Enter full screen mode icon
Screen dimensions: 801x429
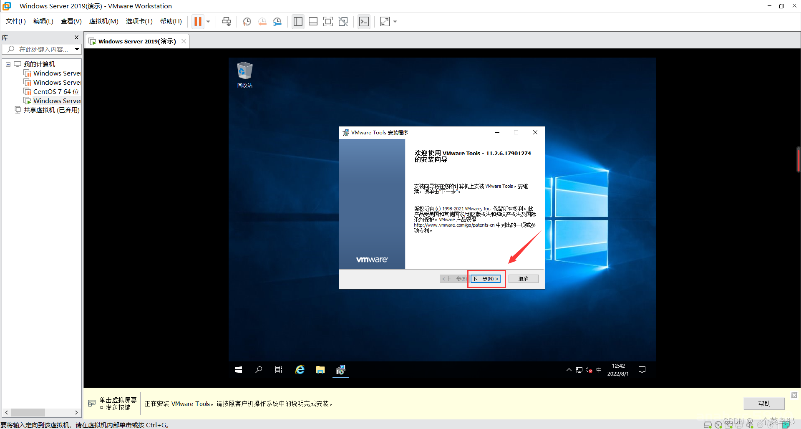coord(328,21)
